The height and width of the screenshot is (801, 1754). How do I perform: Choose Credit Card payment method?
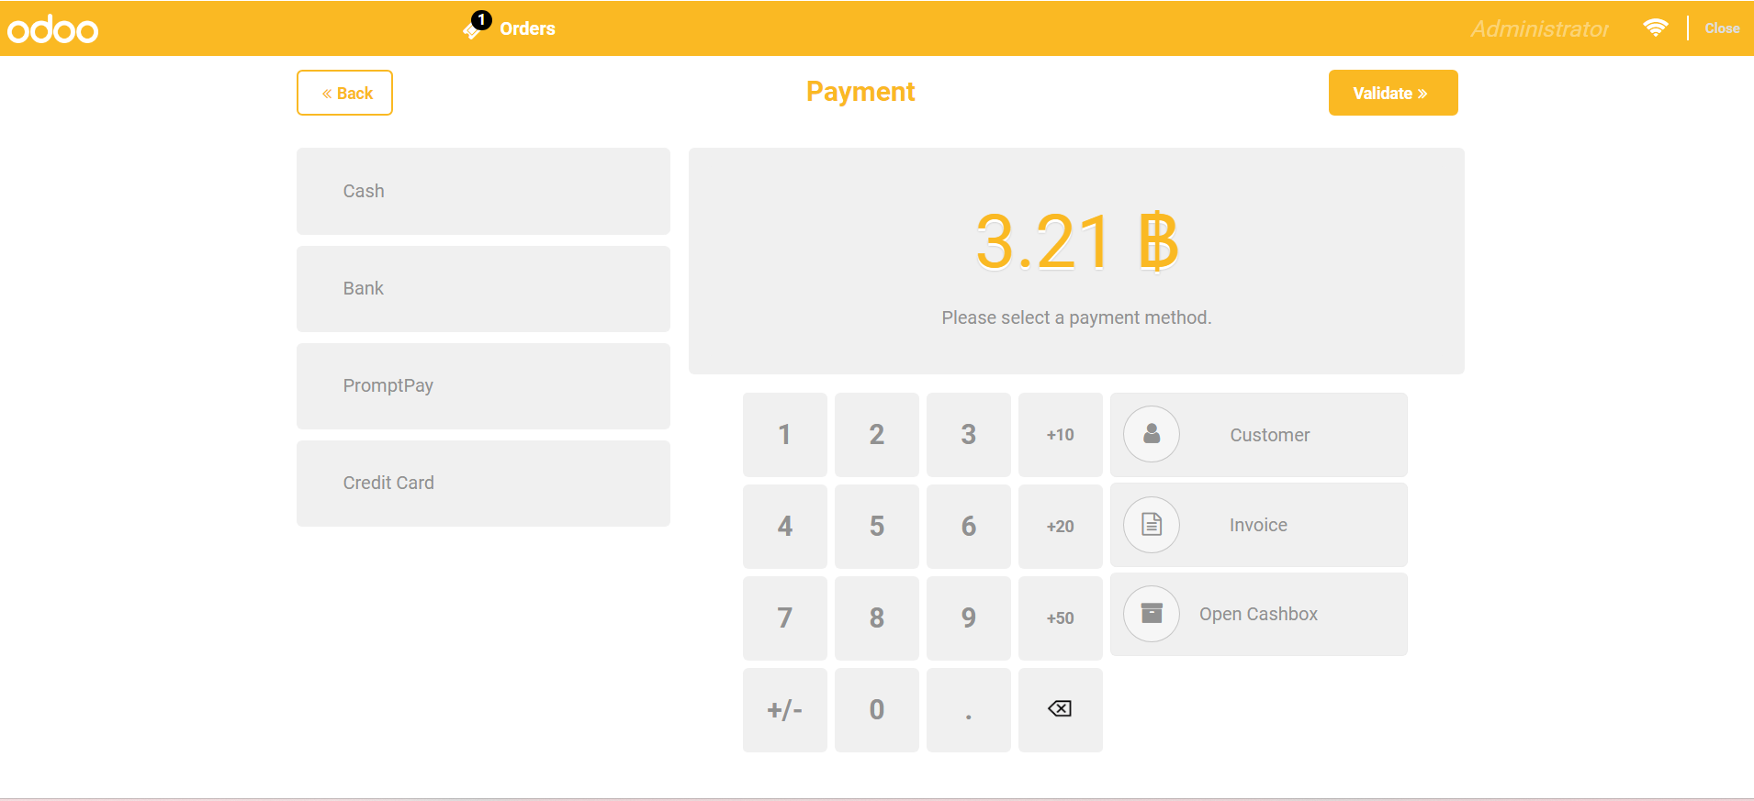click(483, 483)
